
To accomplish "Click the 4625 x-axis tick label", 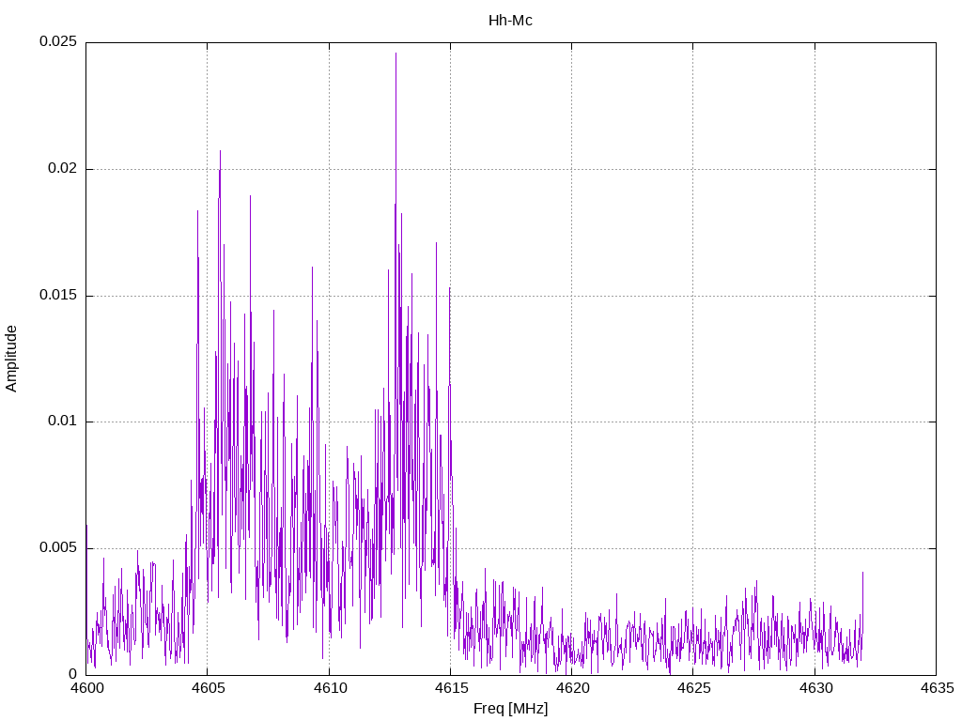I will pos(693,689).
